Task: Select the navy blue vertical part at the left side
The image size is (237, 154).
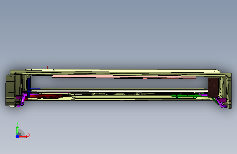Action: pos(29,88)
